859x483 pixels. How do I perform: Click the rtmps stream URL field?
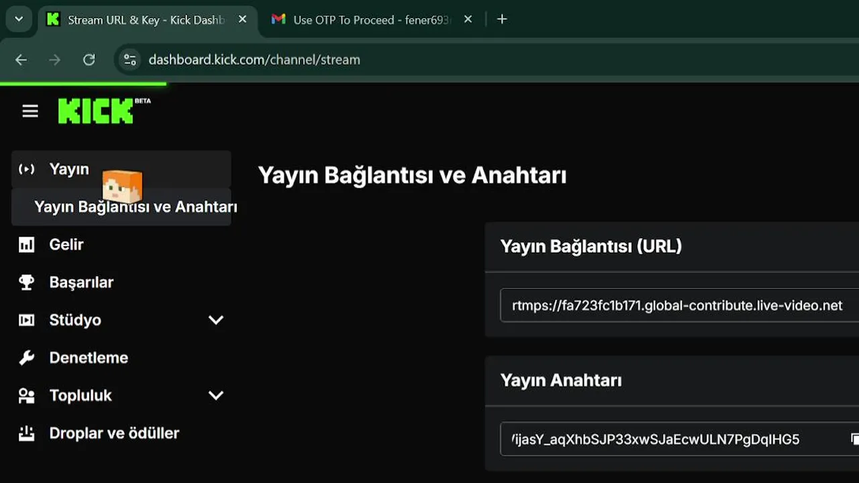[679, 306]
